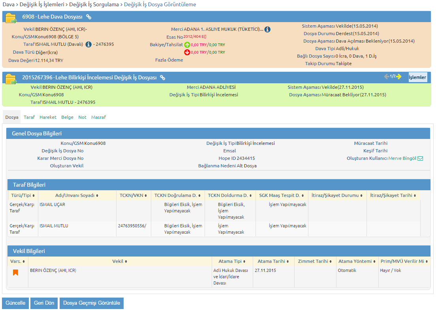Click Bağlanma Nedeni Alt Dosya value
Screen dimensions: 436x311
tap(247, 166)
